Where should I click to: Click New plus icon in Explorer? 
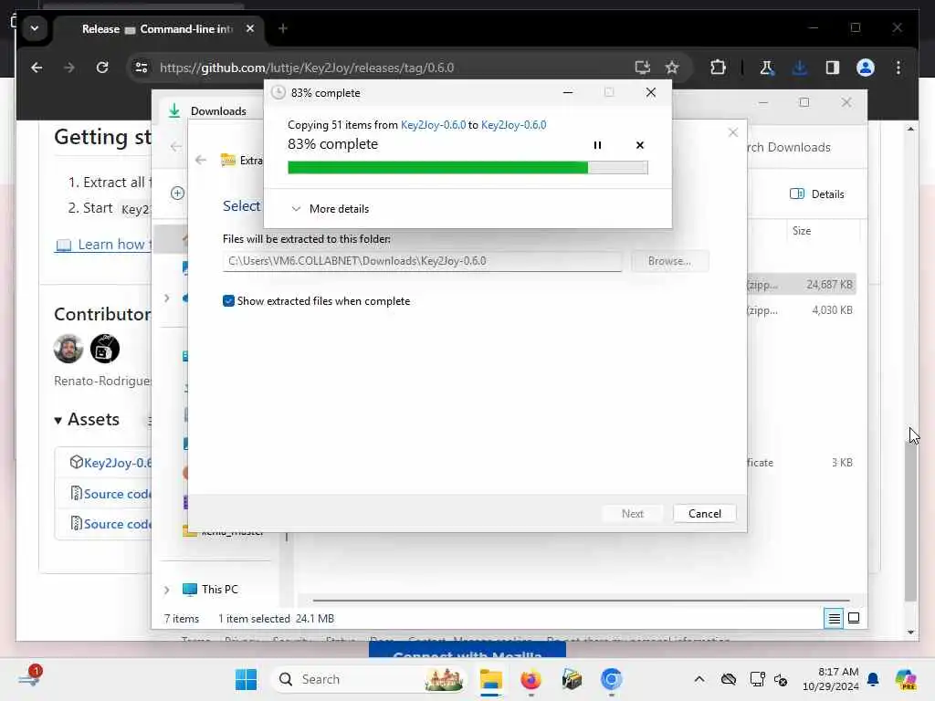177,194
